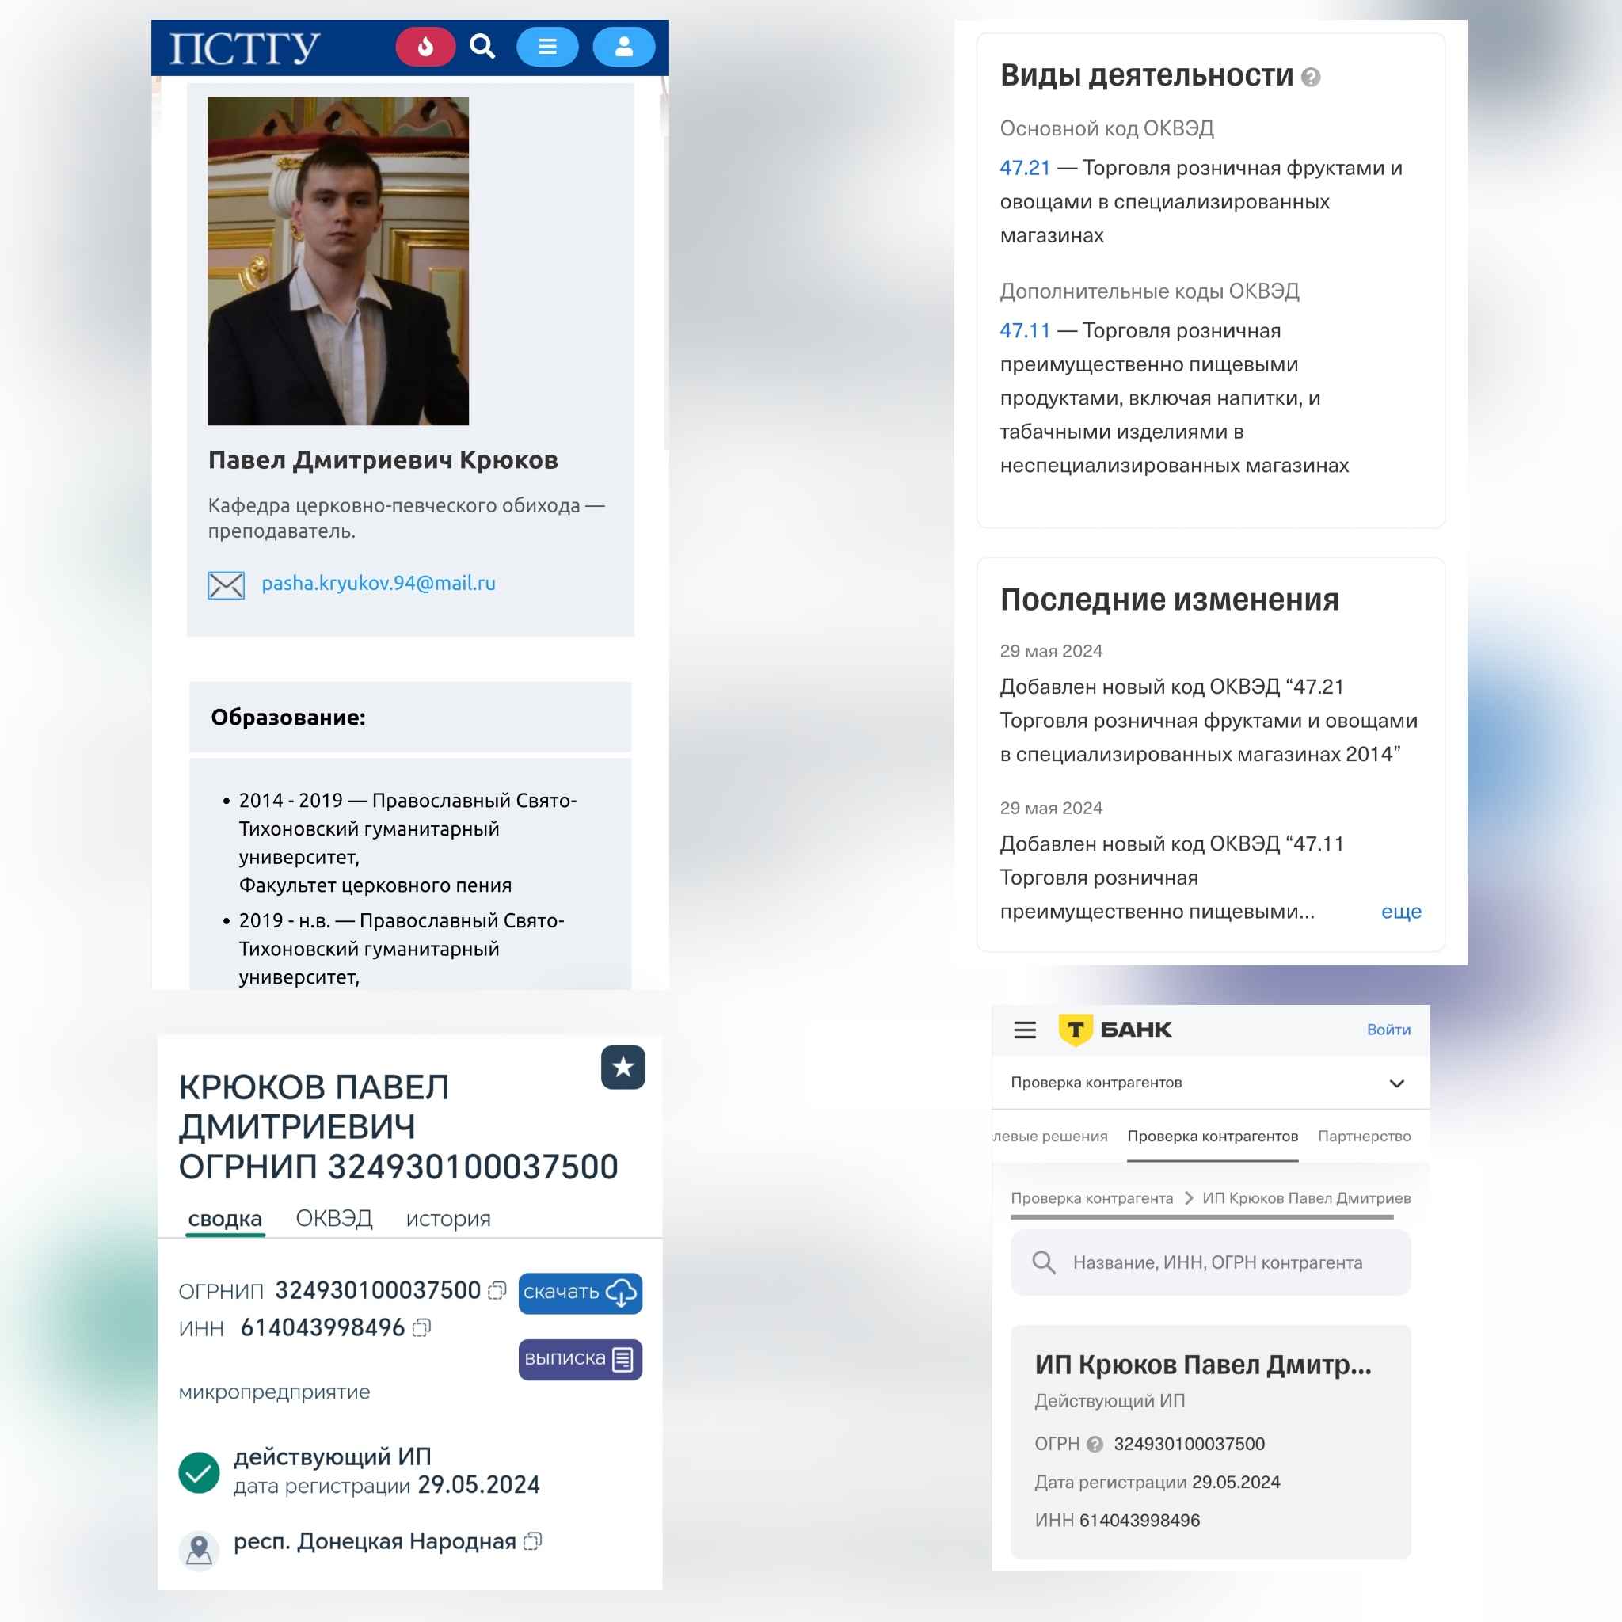The height and width of the screenshot is (1622, 1622).
Task: Select the Партнерство tab
Action: click(x=1365, y=1136)
